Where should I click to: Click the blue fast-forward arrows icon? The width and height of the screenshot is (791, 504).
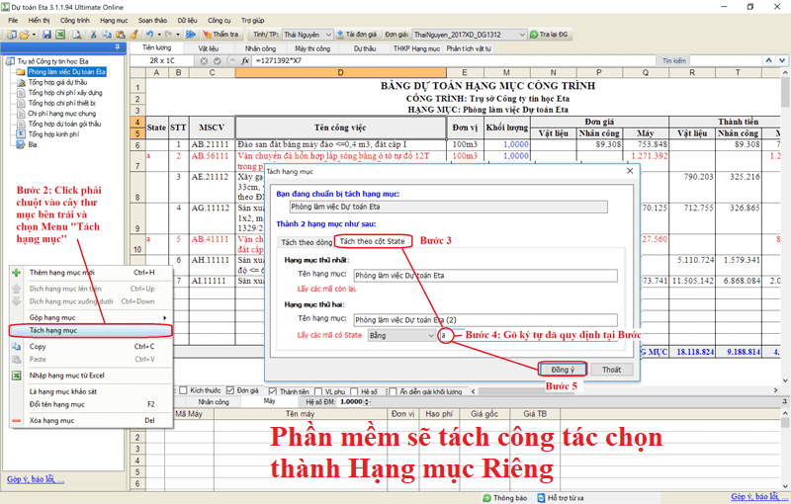coord(191,35)
